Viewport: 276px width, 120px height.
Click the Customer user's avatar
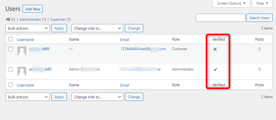[22, 51]
